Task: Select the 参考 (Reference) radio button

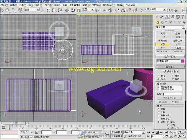Action: 159,76
